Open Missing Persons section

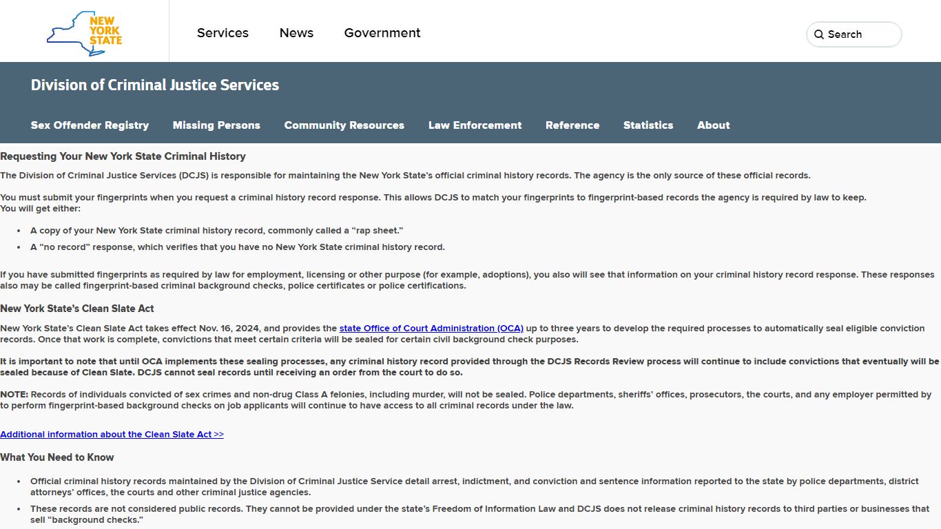point(216,125)
